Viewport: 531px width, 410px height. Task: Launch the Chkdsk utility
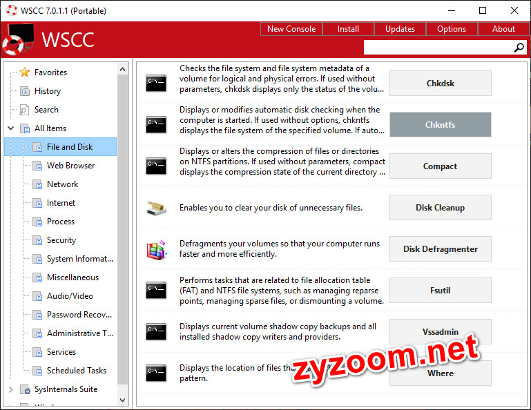(441, 84)
